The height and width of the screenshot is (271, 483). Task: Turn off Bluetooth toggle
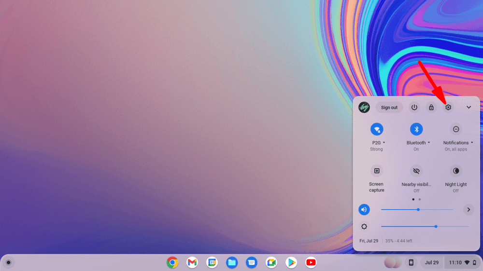pyautogui.click(x=416, y=129)
